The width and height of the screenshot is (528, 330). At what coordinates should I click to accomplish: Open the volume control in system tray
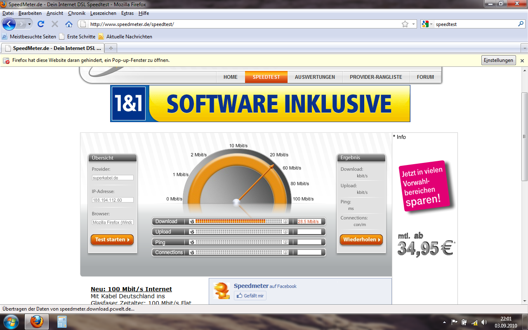483,322
